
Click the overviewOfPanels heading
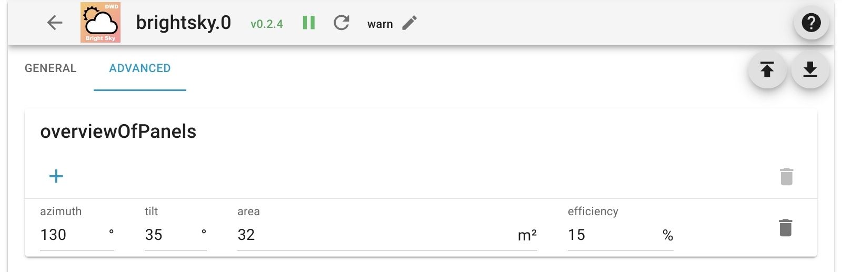(x=118, y=132)
